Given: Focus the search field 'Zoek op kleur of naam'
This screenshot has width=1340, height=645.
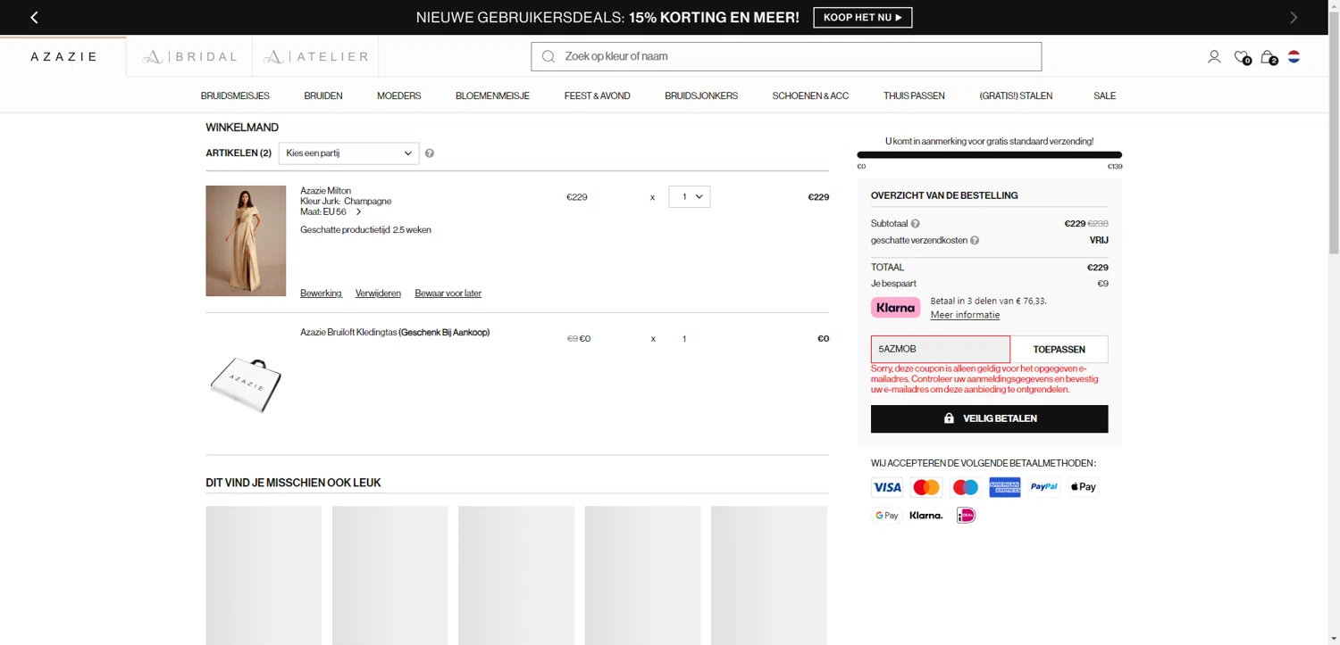Looking at the screenshot, I should click(786, 56).
